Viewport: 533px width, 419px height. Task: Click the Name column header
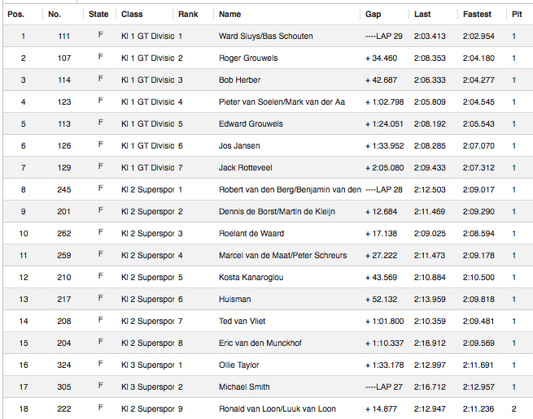click(230, 14)
